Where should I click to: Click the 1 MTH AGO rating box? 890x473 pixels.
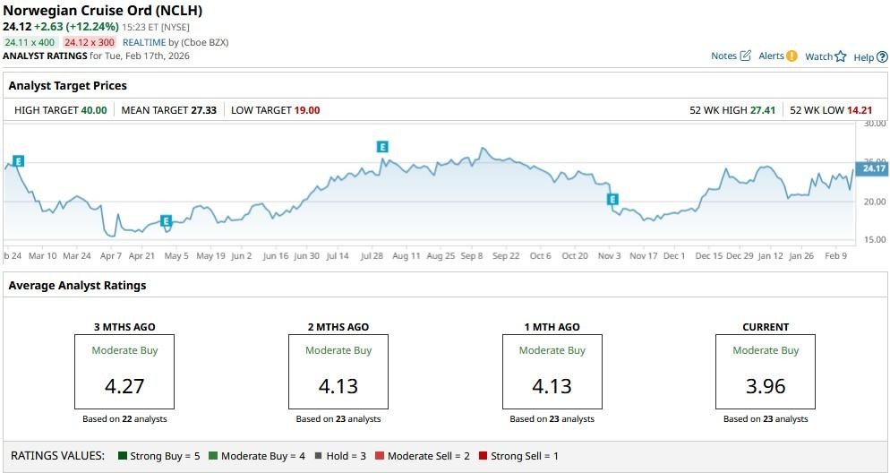tap(552, 372)
